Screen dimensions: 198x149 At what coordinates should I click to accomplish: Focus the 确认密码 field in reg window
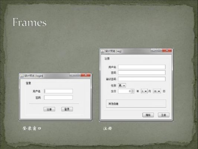[142, 79]
